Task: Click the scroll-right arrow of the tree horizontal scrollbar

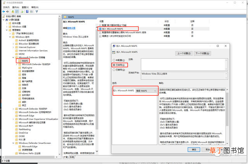Action: [57, 157]
